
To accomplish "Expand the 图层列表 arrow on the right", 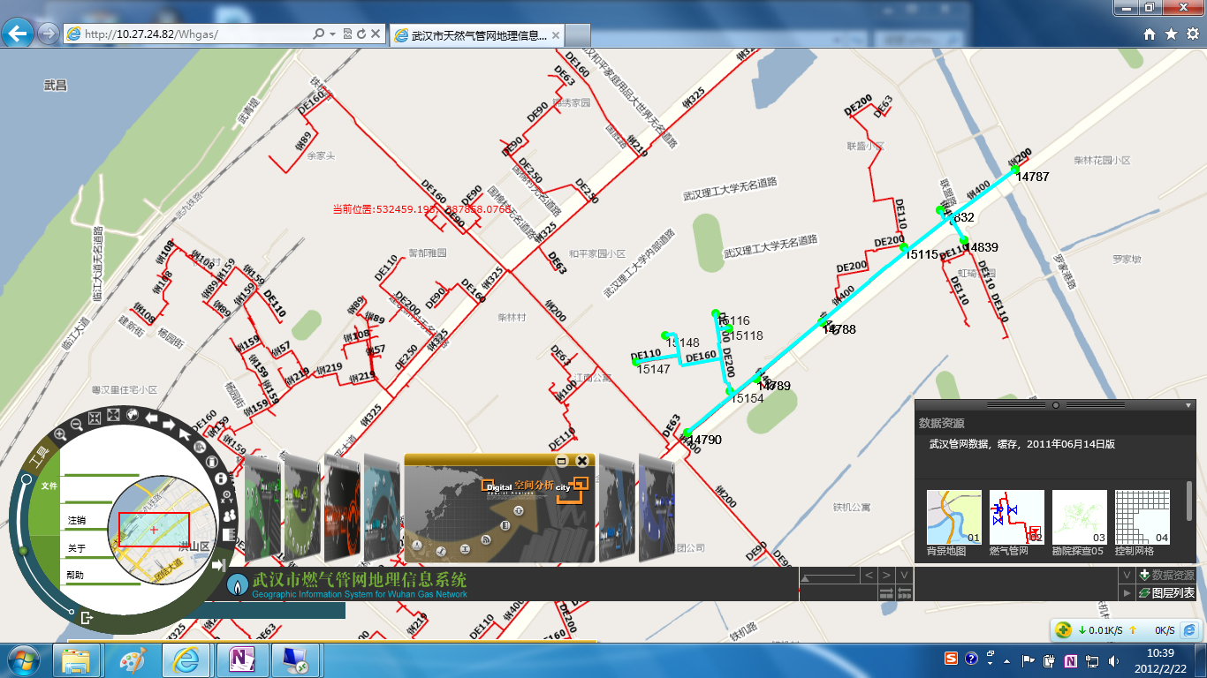I will (1127, 593).
